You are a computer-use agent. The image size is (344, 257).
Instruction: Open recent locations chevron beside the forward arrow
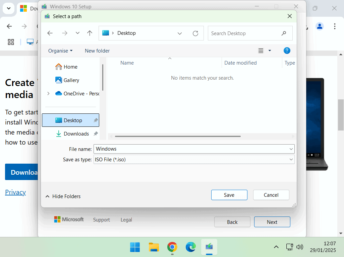coord(77,33)
